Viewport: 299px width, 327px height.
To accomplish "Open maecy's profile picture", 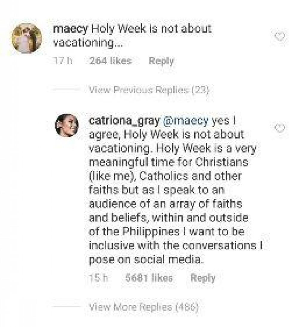I will [26, 38].
